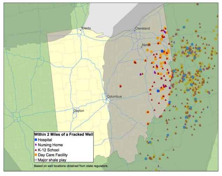Click the Dayton city dot marker
The image size is (222, 176).
point(73,113)
